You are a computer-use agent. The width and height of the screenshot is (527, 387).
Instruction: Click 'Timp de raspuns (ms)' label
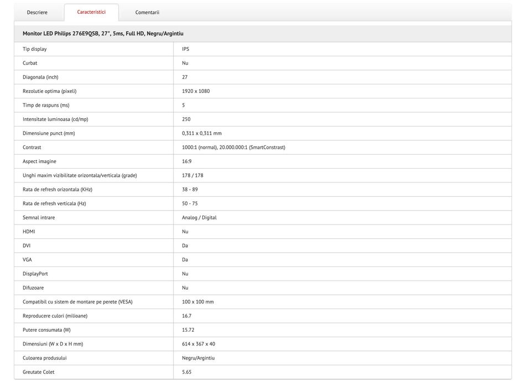coord(46,105)
